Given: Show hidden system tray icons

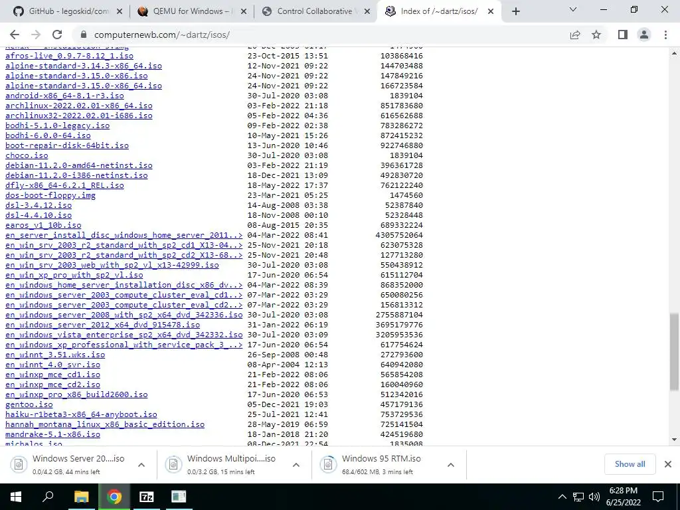Looking at the screenshot, I should point(562,497).
